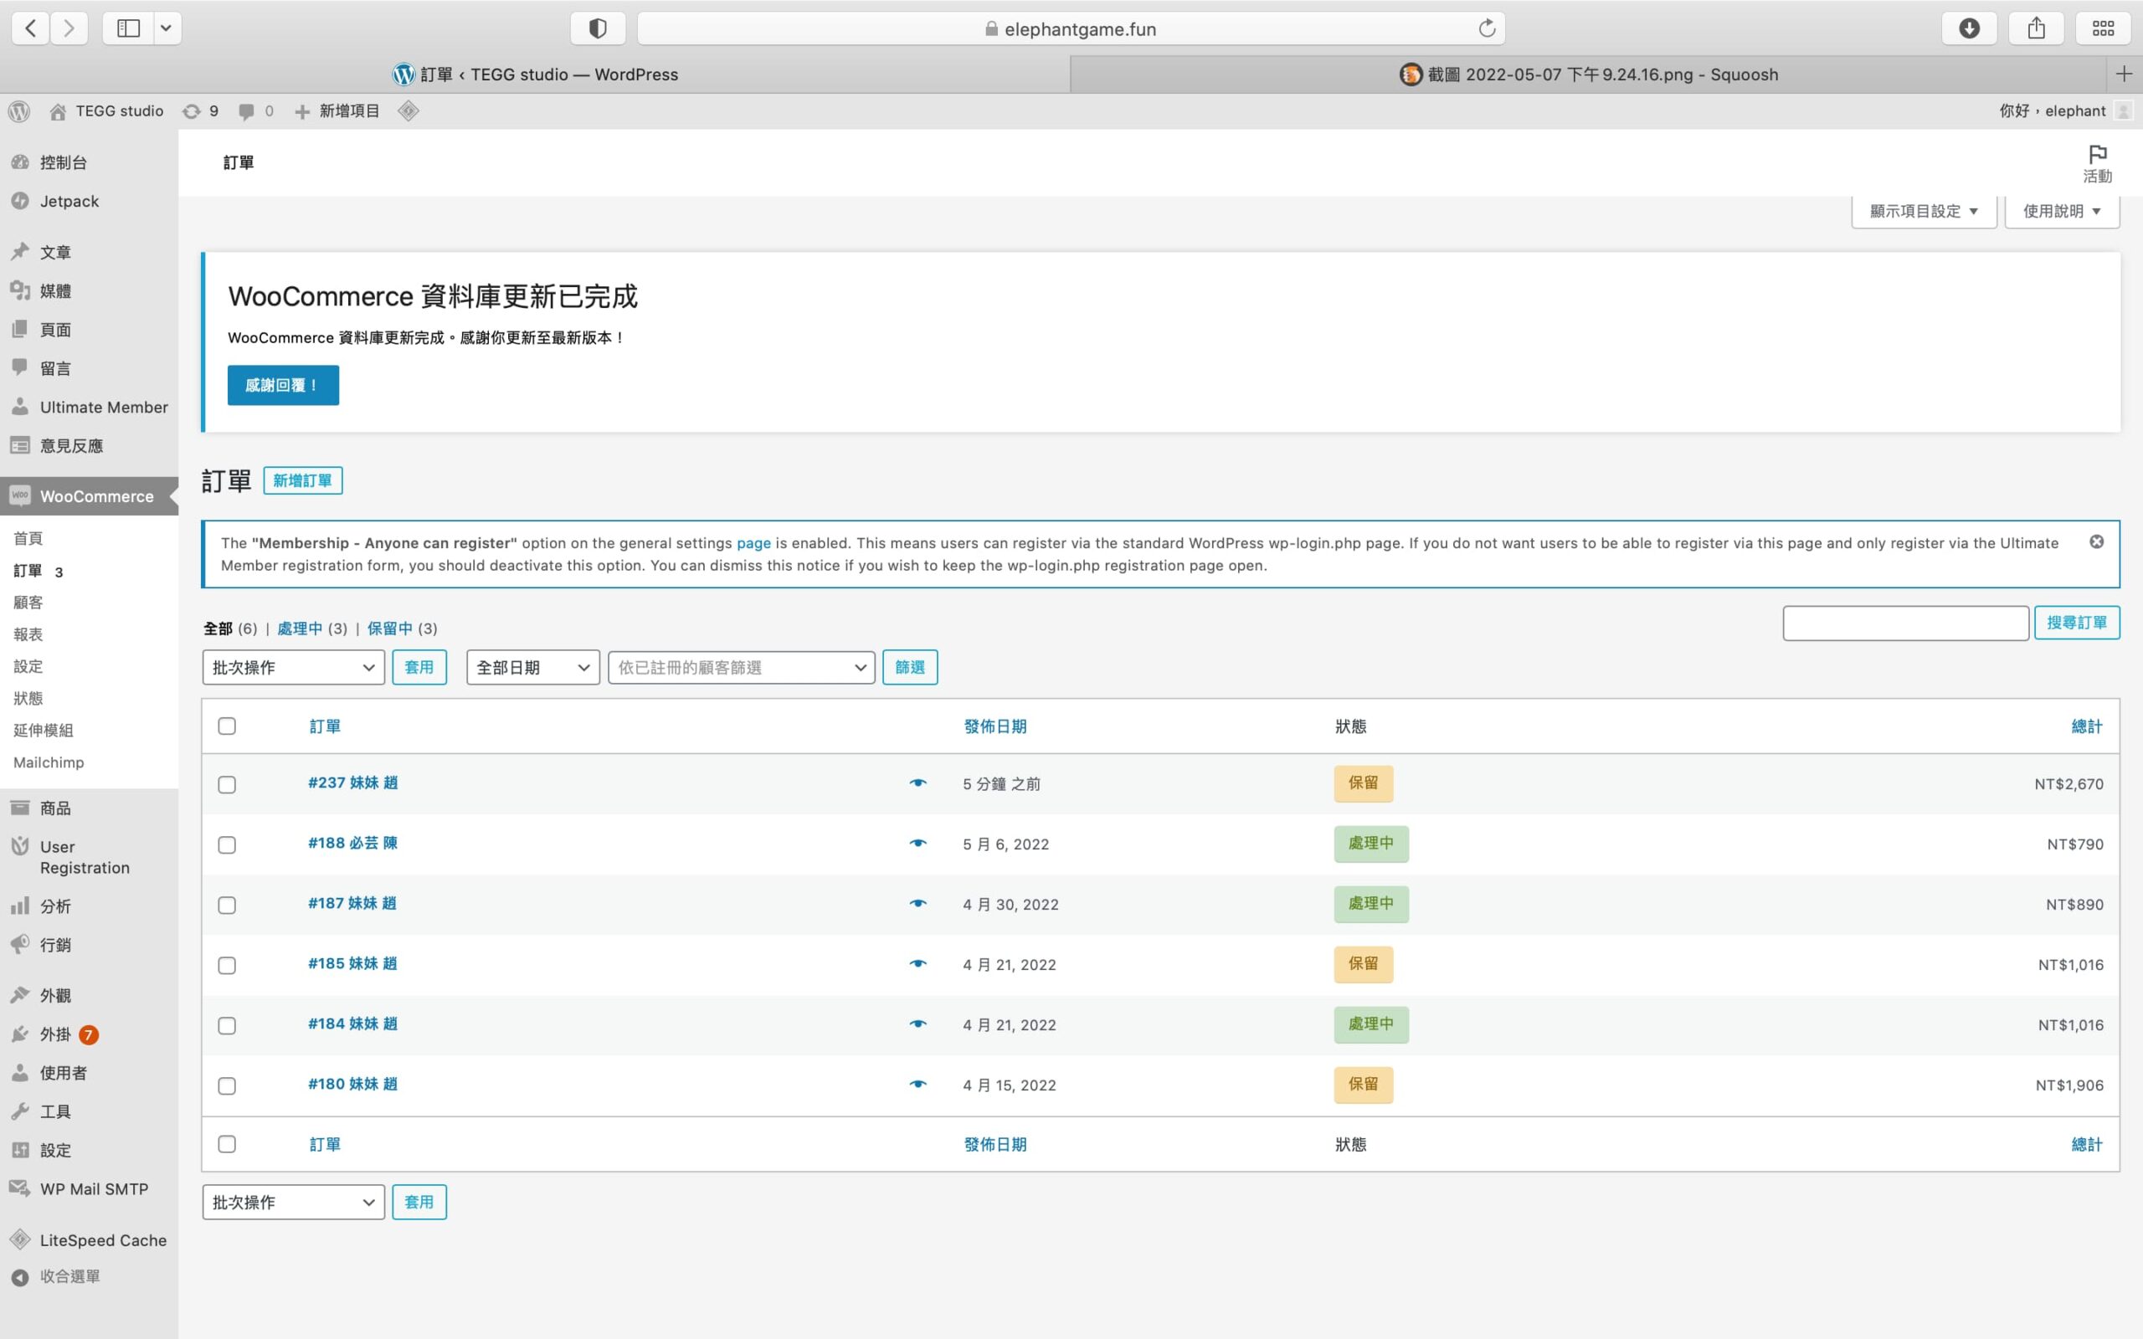Expand the top 批次操作 bulk actions dropdown
Screen dimensions: 2143x1339
[293, 668]
